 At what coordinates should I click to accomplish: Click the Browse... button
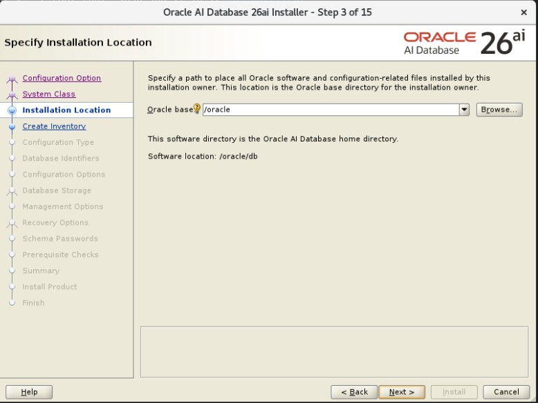click(499, 110)
